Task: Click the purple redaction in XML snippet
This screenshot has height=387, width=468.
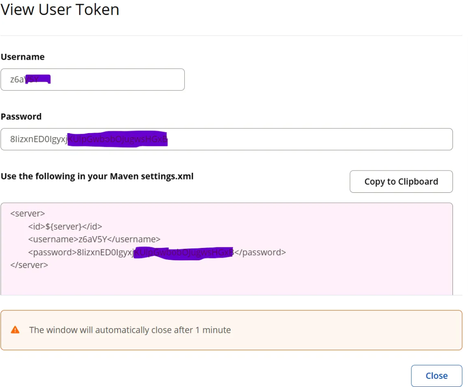Action: click(x=183, y=252)
